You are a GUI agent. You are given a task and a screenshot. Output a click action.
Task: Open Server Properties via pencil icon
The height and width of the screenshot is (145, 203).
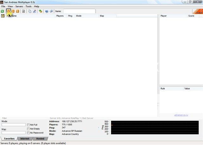[34, 11]
